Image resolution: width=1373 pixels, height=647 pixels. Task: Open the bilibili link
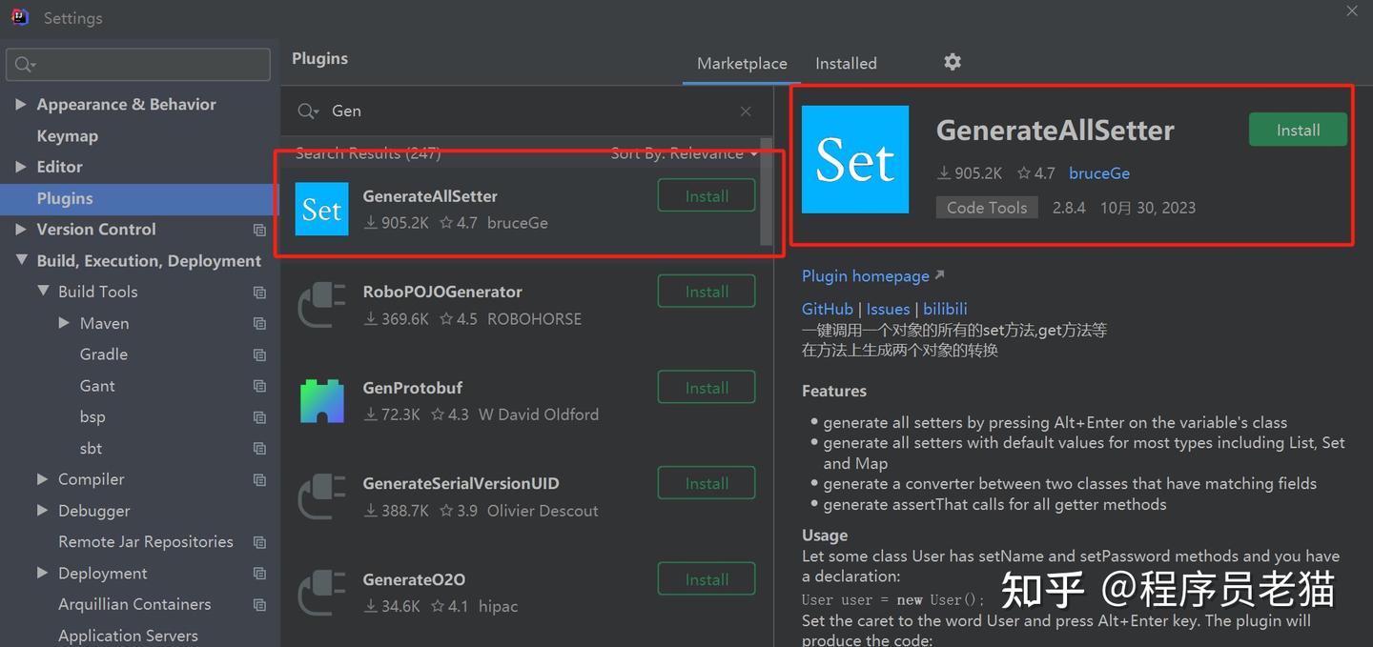click(x=945, y=309)
